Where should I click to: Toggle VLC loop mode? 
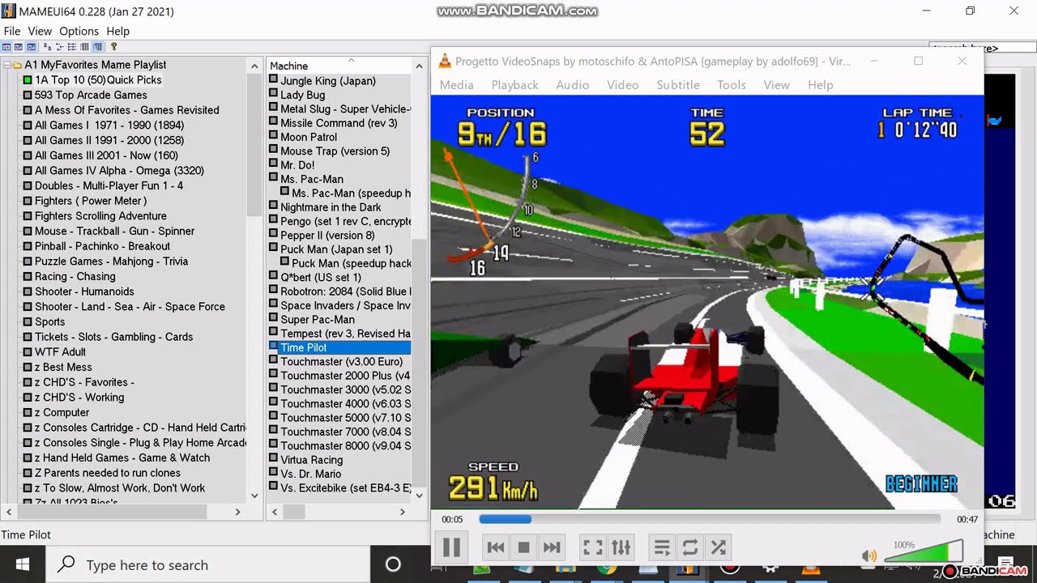(690, 547)
